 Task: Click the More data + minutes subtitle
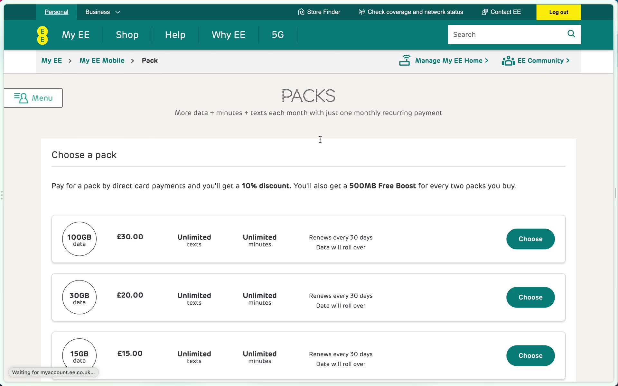[x=308, y=113]
